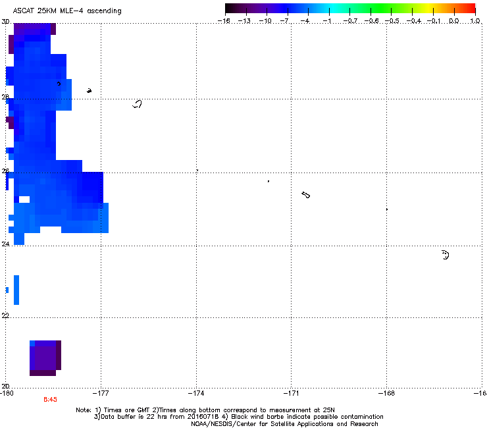Click the island outline near -171 longitude
The image size is (487, 428).
(x=305, y=195)
